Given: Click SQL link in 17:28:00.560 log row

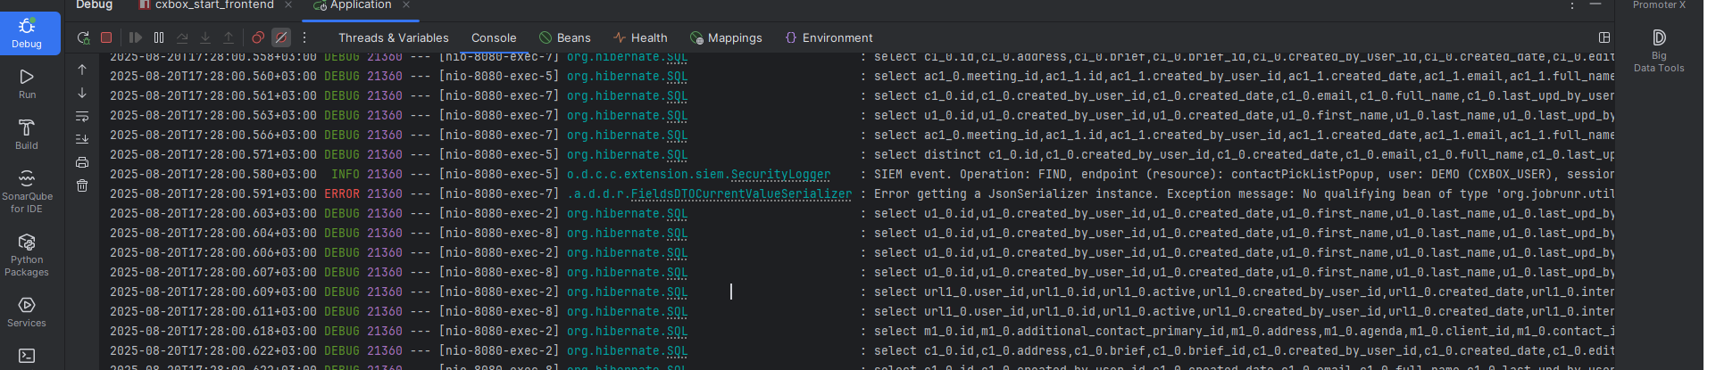Looking at the screenshot, I should click(x=677, y=77).
